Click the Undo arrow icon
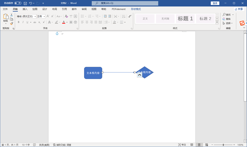 click(x=30, y=3)
